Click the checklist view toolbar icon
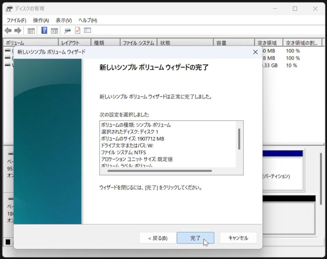The image size is (327, 259). 87,31
